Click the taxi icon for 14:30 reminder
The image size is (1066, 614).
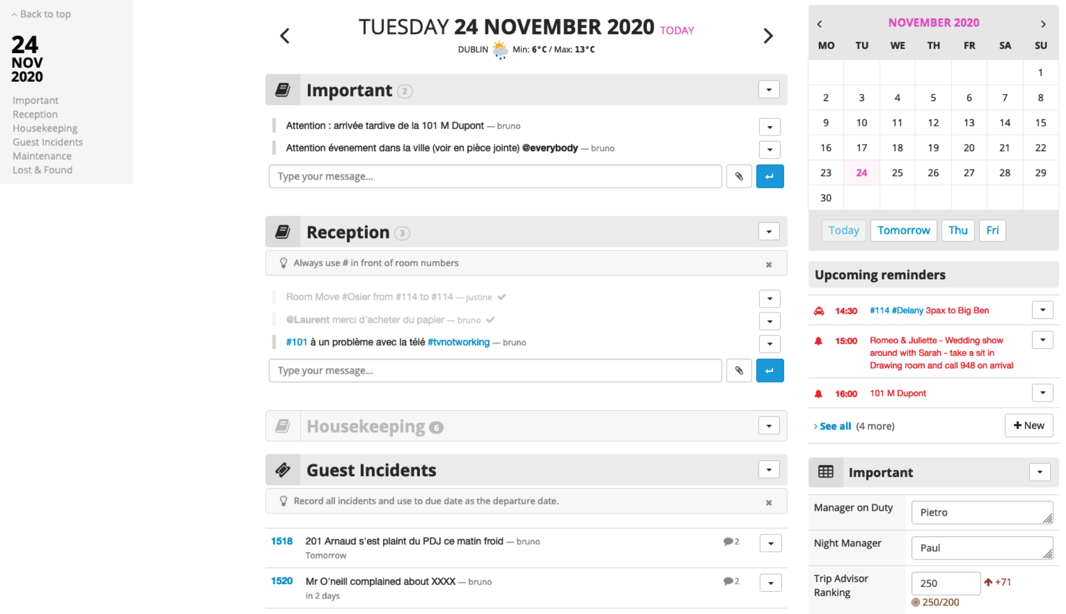point(819,311)
